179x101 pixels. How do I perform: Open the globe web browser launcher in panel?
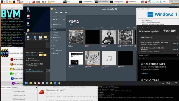[7, 2]
